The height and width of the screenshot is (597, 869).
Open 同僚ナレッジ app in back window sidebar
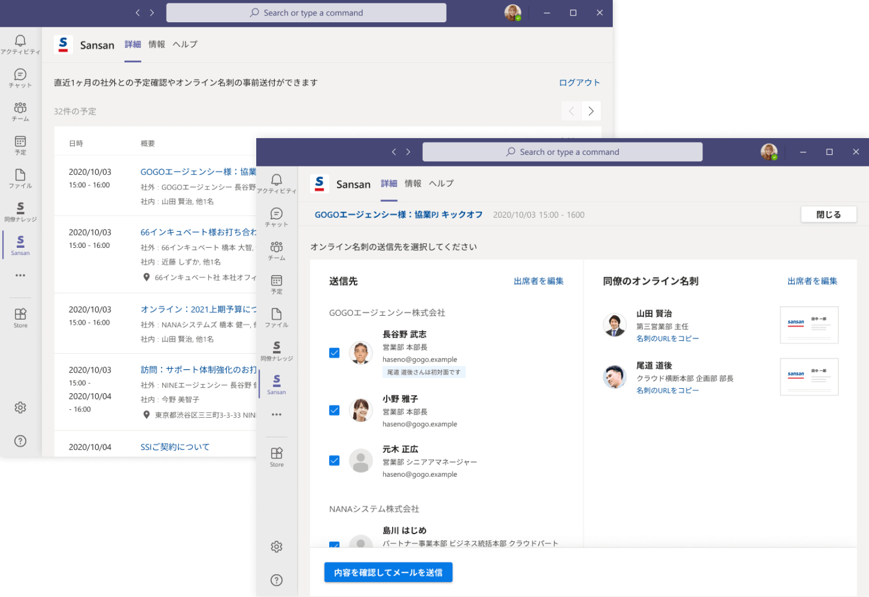click(x=20, y=212)
